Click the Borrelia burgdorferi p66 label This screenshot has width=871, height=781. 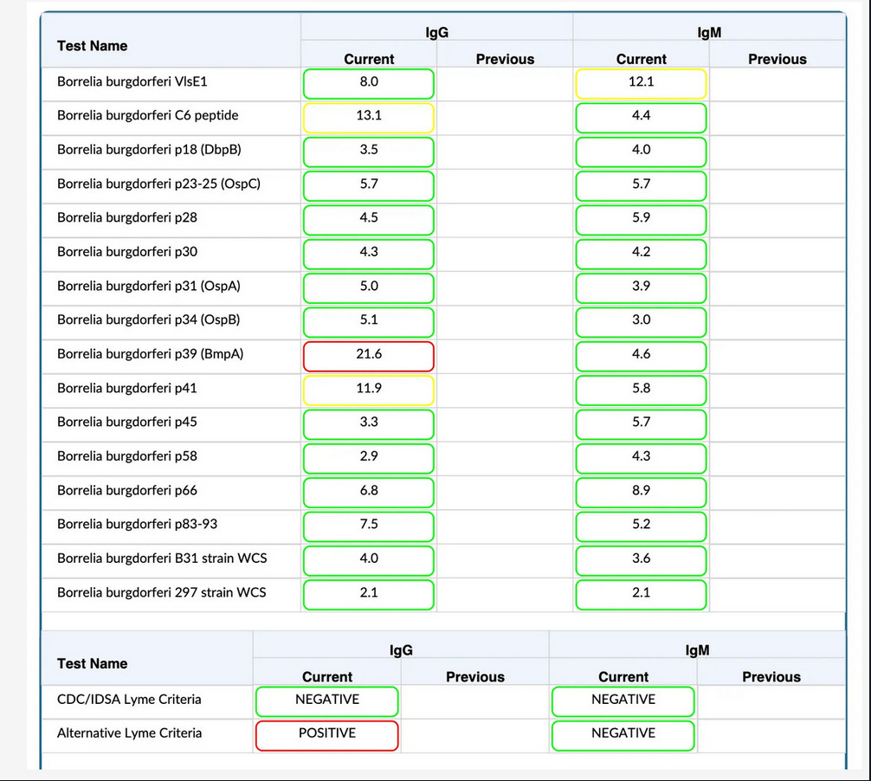coord(127,490)
